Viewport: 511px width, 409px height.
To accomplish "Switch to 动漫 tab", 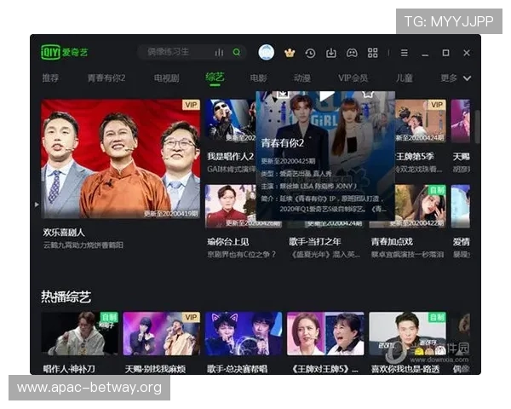I will pyautogui.click(x=302, y=78).
